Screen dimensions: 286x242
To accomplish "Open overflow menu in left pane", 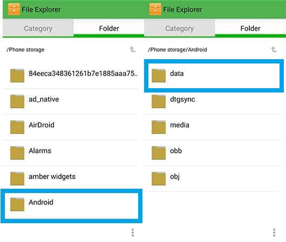I will 133,232.
